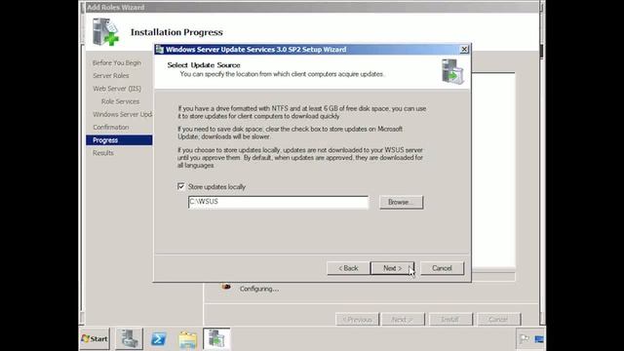Launch PowerShell from the taskbar
Image resolution: width=624 pixels, height=351 pixels.
pyautogui.click(x=158, y=339)
